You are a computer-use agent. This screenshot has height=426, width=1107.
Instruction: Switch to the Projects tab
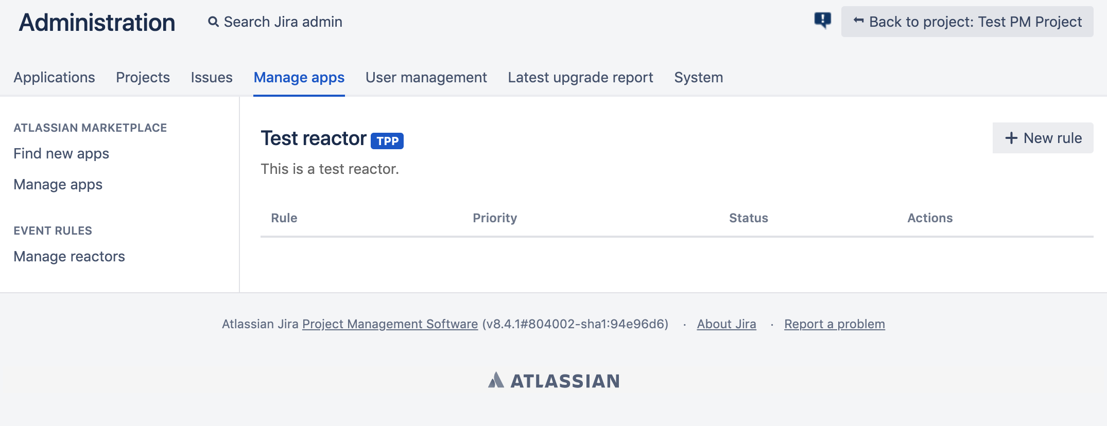143,77
